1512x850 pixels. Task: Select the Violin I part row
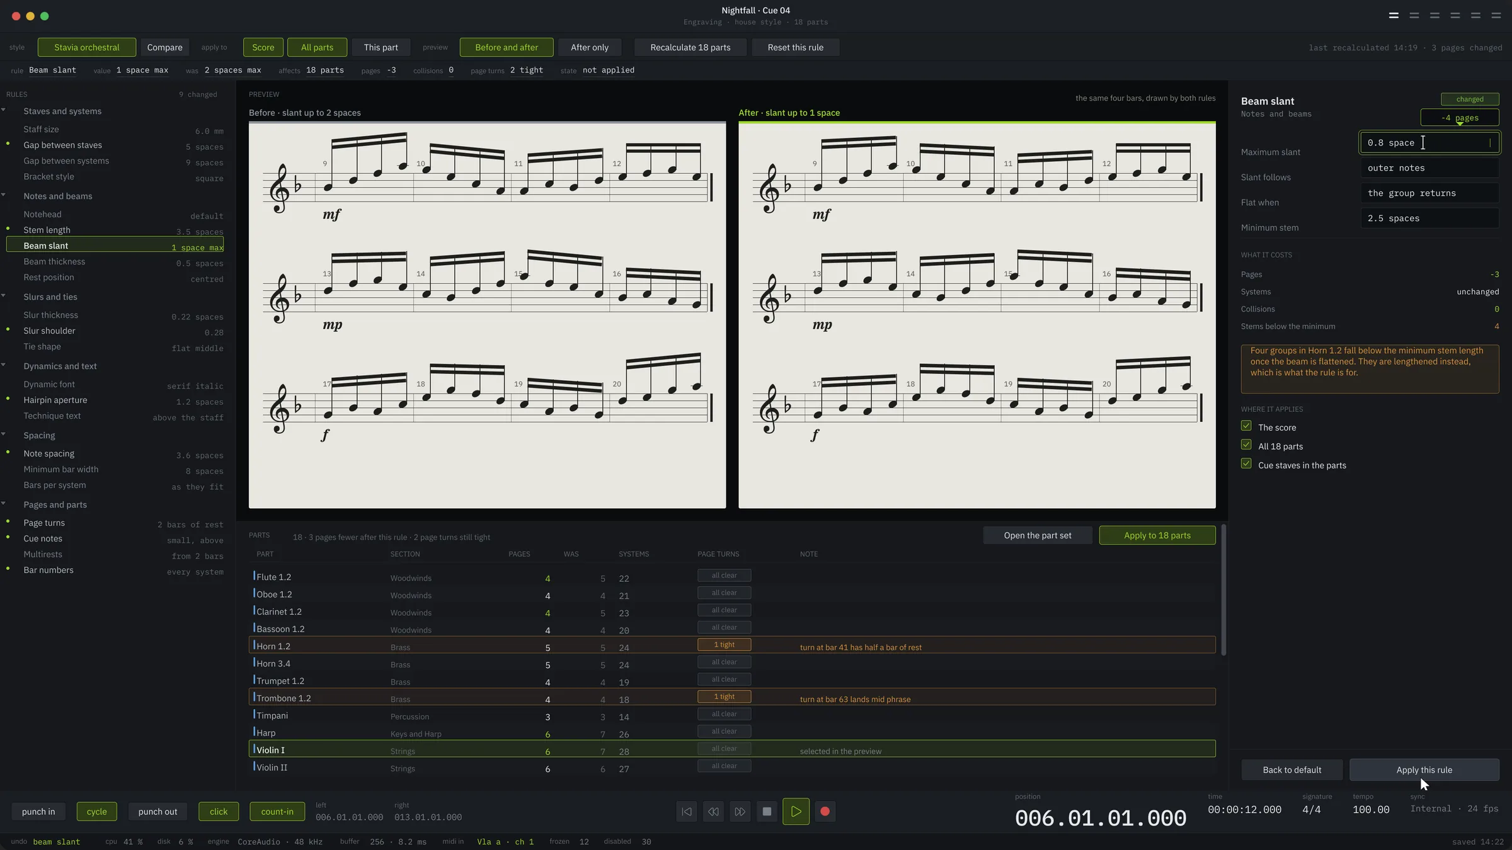pyautogui.click(x=732, y=749)
